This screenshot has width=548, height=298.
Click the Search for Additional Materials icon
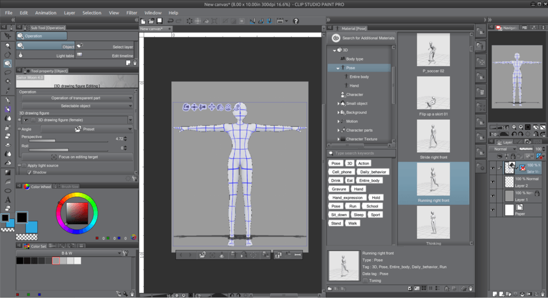pyautogui.click(x=336, y=38)
